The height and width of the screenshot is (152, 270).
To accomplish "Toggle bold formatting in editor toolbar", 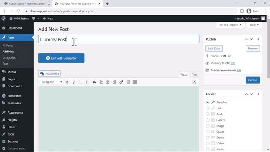I will point(67,82).
